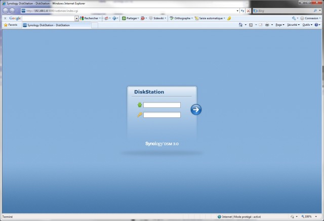Open the Rechercher dropdown arrow

pyautogui.click(x=100, y=18)
